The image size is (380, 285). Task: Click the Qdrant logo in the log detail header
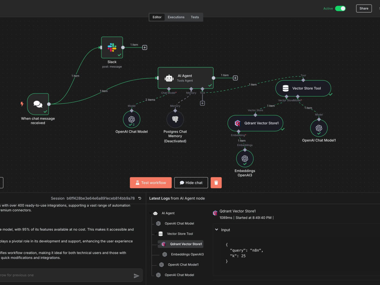215,213
